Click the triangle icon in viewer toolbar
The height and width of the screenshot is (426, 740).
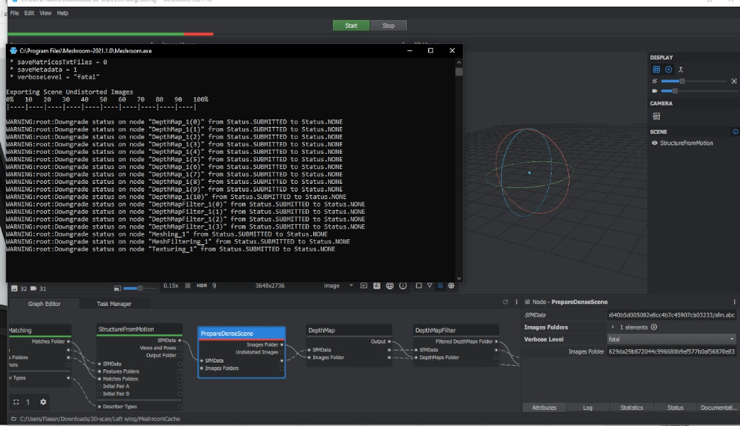pos(429,286)
